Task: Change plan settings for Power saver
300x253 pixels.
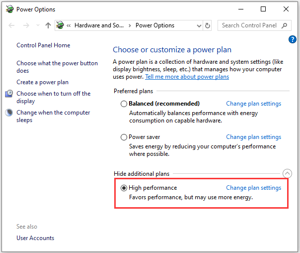Action: [x=253, y=137]
